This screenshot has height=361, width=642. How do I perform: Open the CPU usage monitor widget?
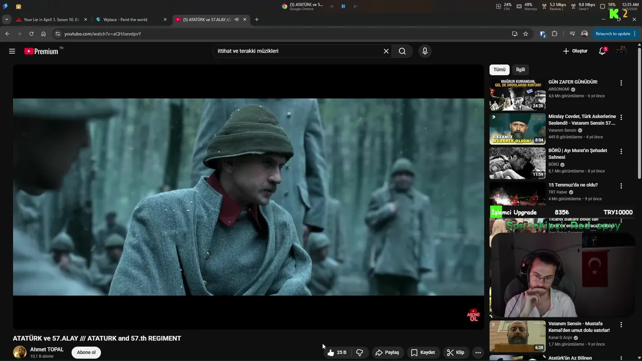pos(504,6)
